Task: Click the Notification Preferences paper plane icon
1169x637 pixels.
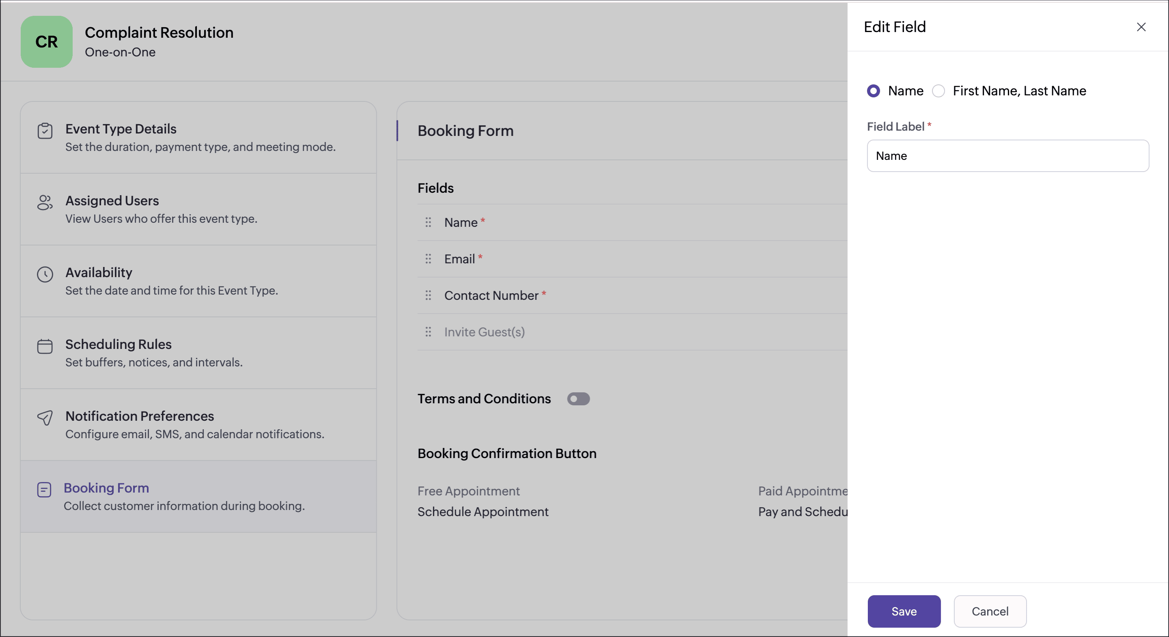Action: (x=45, y=418)
